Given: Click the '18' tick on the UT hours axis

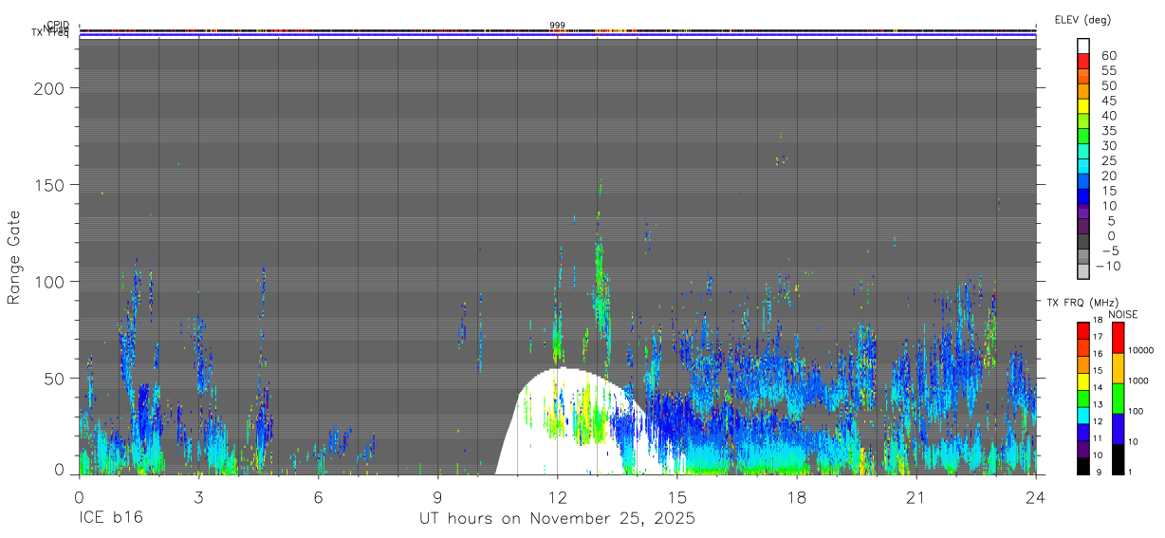Looking at the screenshot, I should coord(796,496).
